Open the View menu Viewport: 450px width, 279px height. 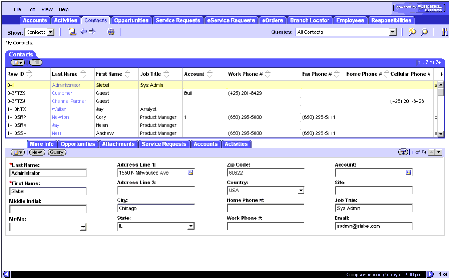47,9
